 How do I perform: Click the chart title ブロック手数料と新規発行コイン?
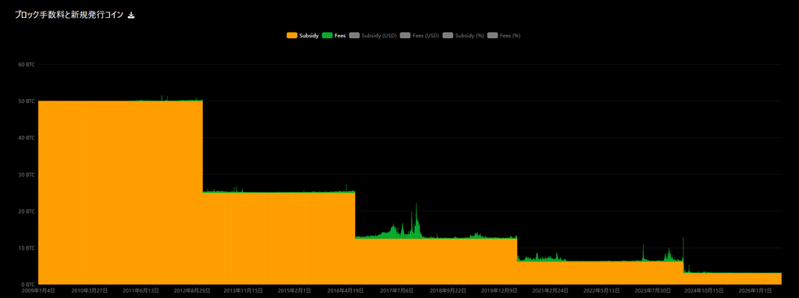pyautogui.click(x=69, y=16)
